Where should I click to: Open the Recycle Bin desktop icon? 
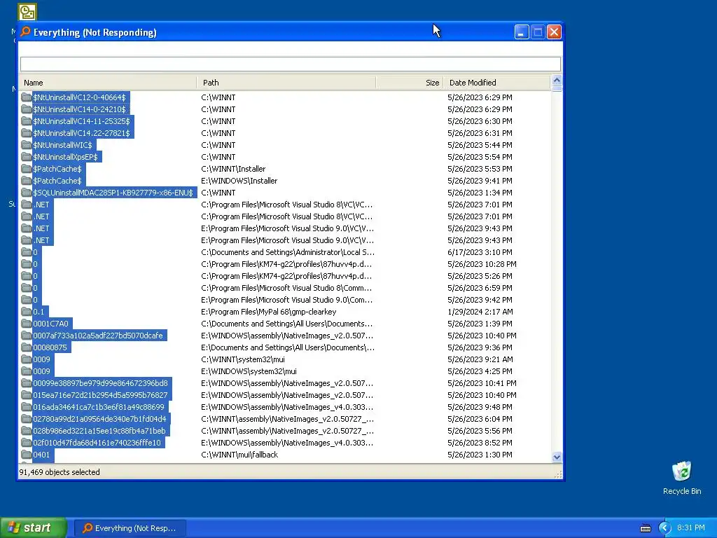(682, 471)
